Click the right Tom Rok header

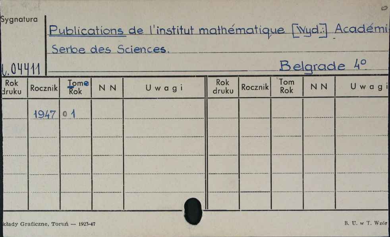point(286,86)
